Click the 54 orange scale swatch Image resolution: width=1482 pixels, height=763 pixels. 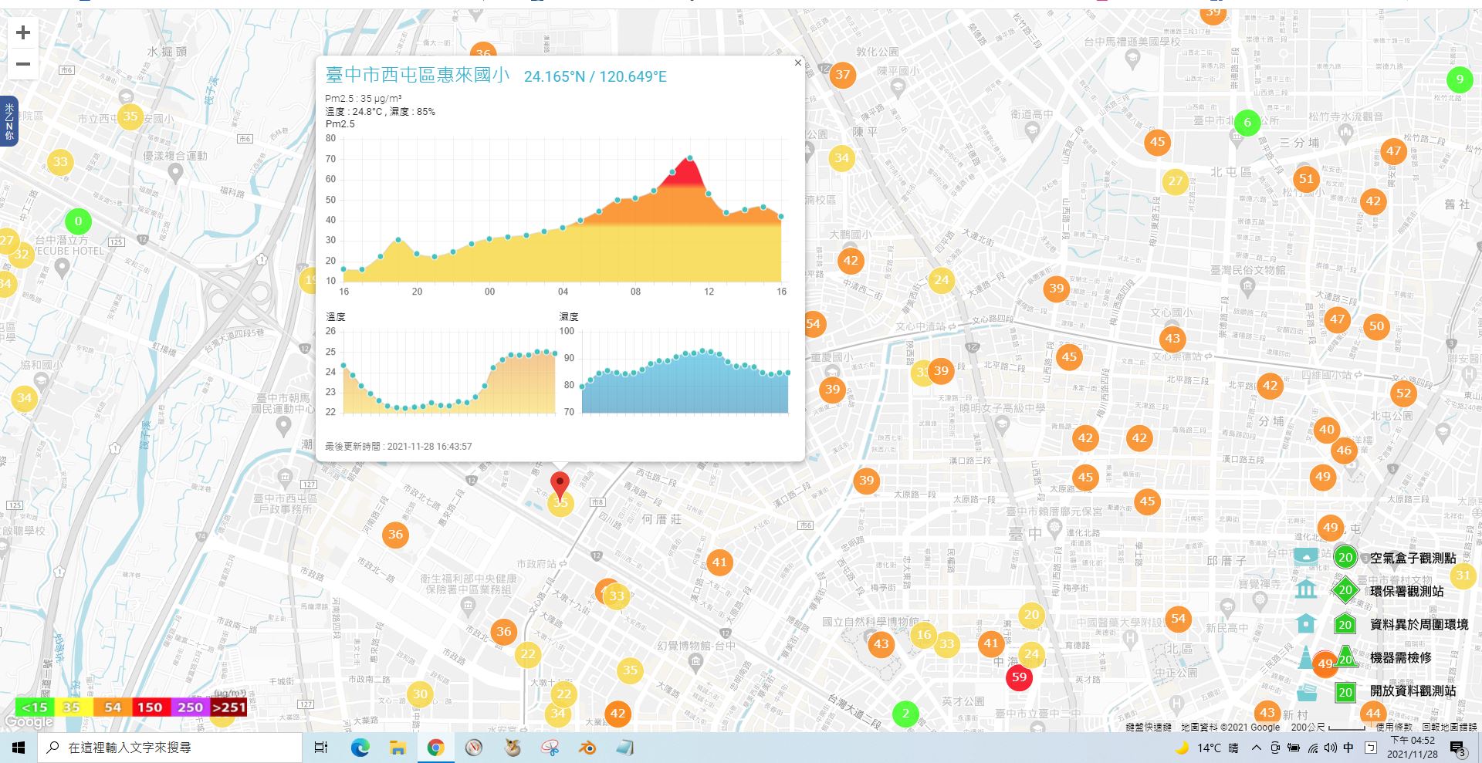pyautogui.click(x=113, y=707)
